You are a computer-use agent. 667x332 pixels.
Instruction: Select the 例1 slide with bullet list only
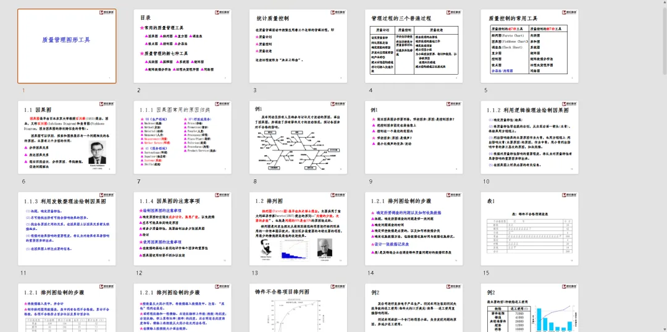[414, 137]
